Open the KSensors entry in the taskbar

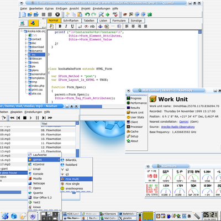[x=108, y=214]
